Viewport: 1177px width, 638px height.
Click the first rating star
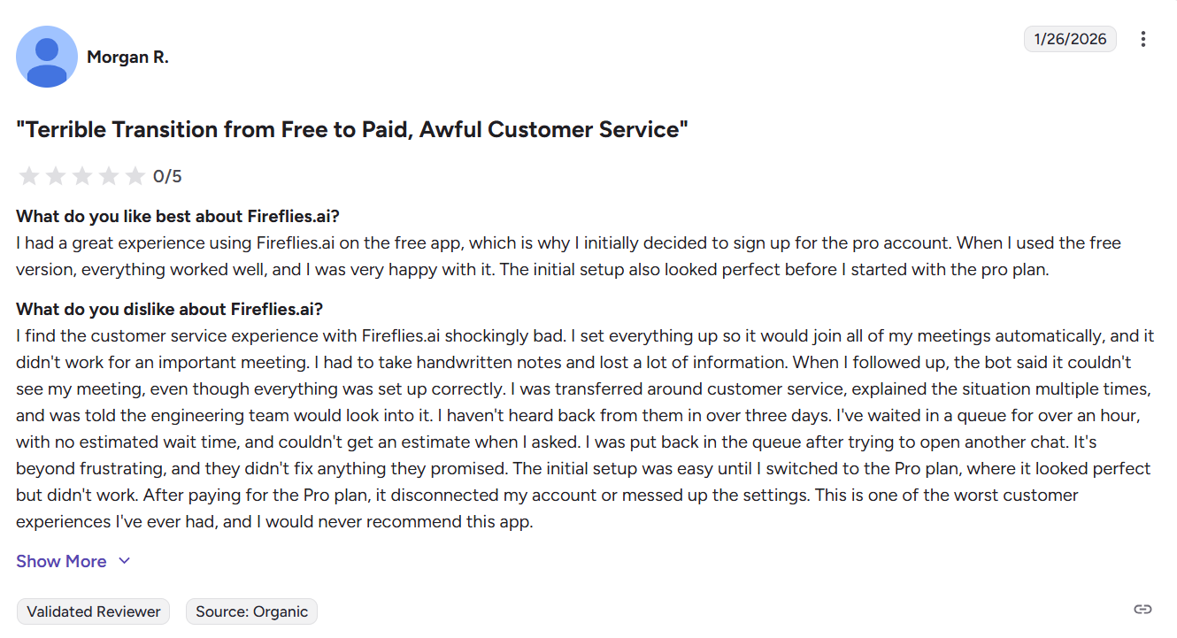pos(29,175)
